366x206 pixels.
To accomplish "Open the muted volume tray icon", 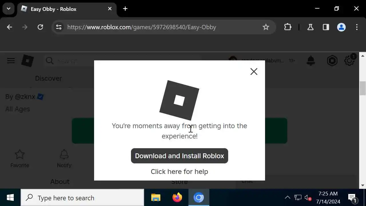I will pyautogui.click(x=308, y=197).
